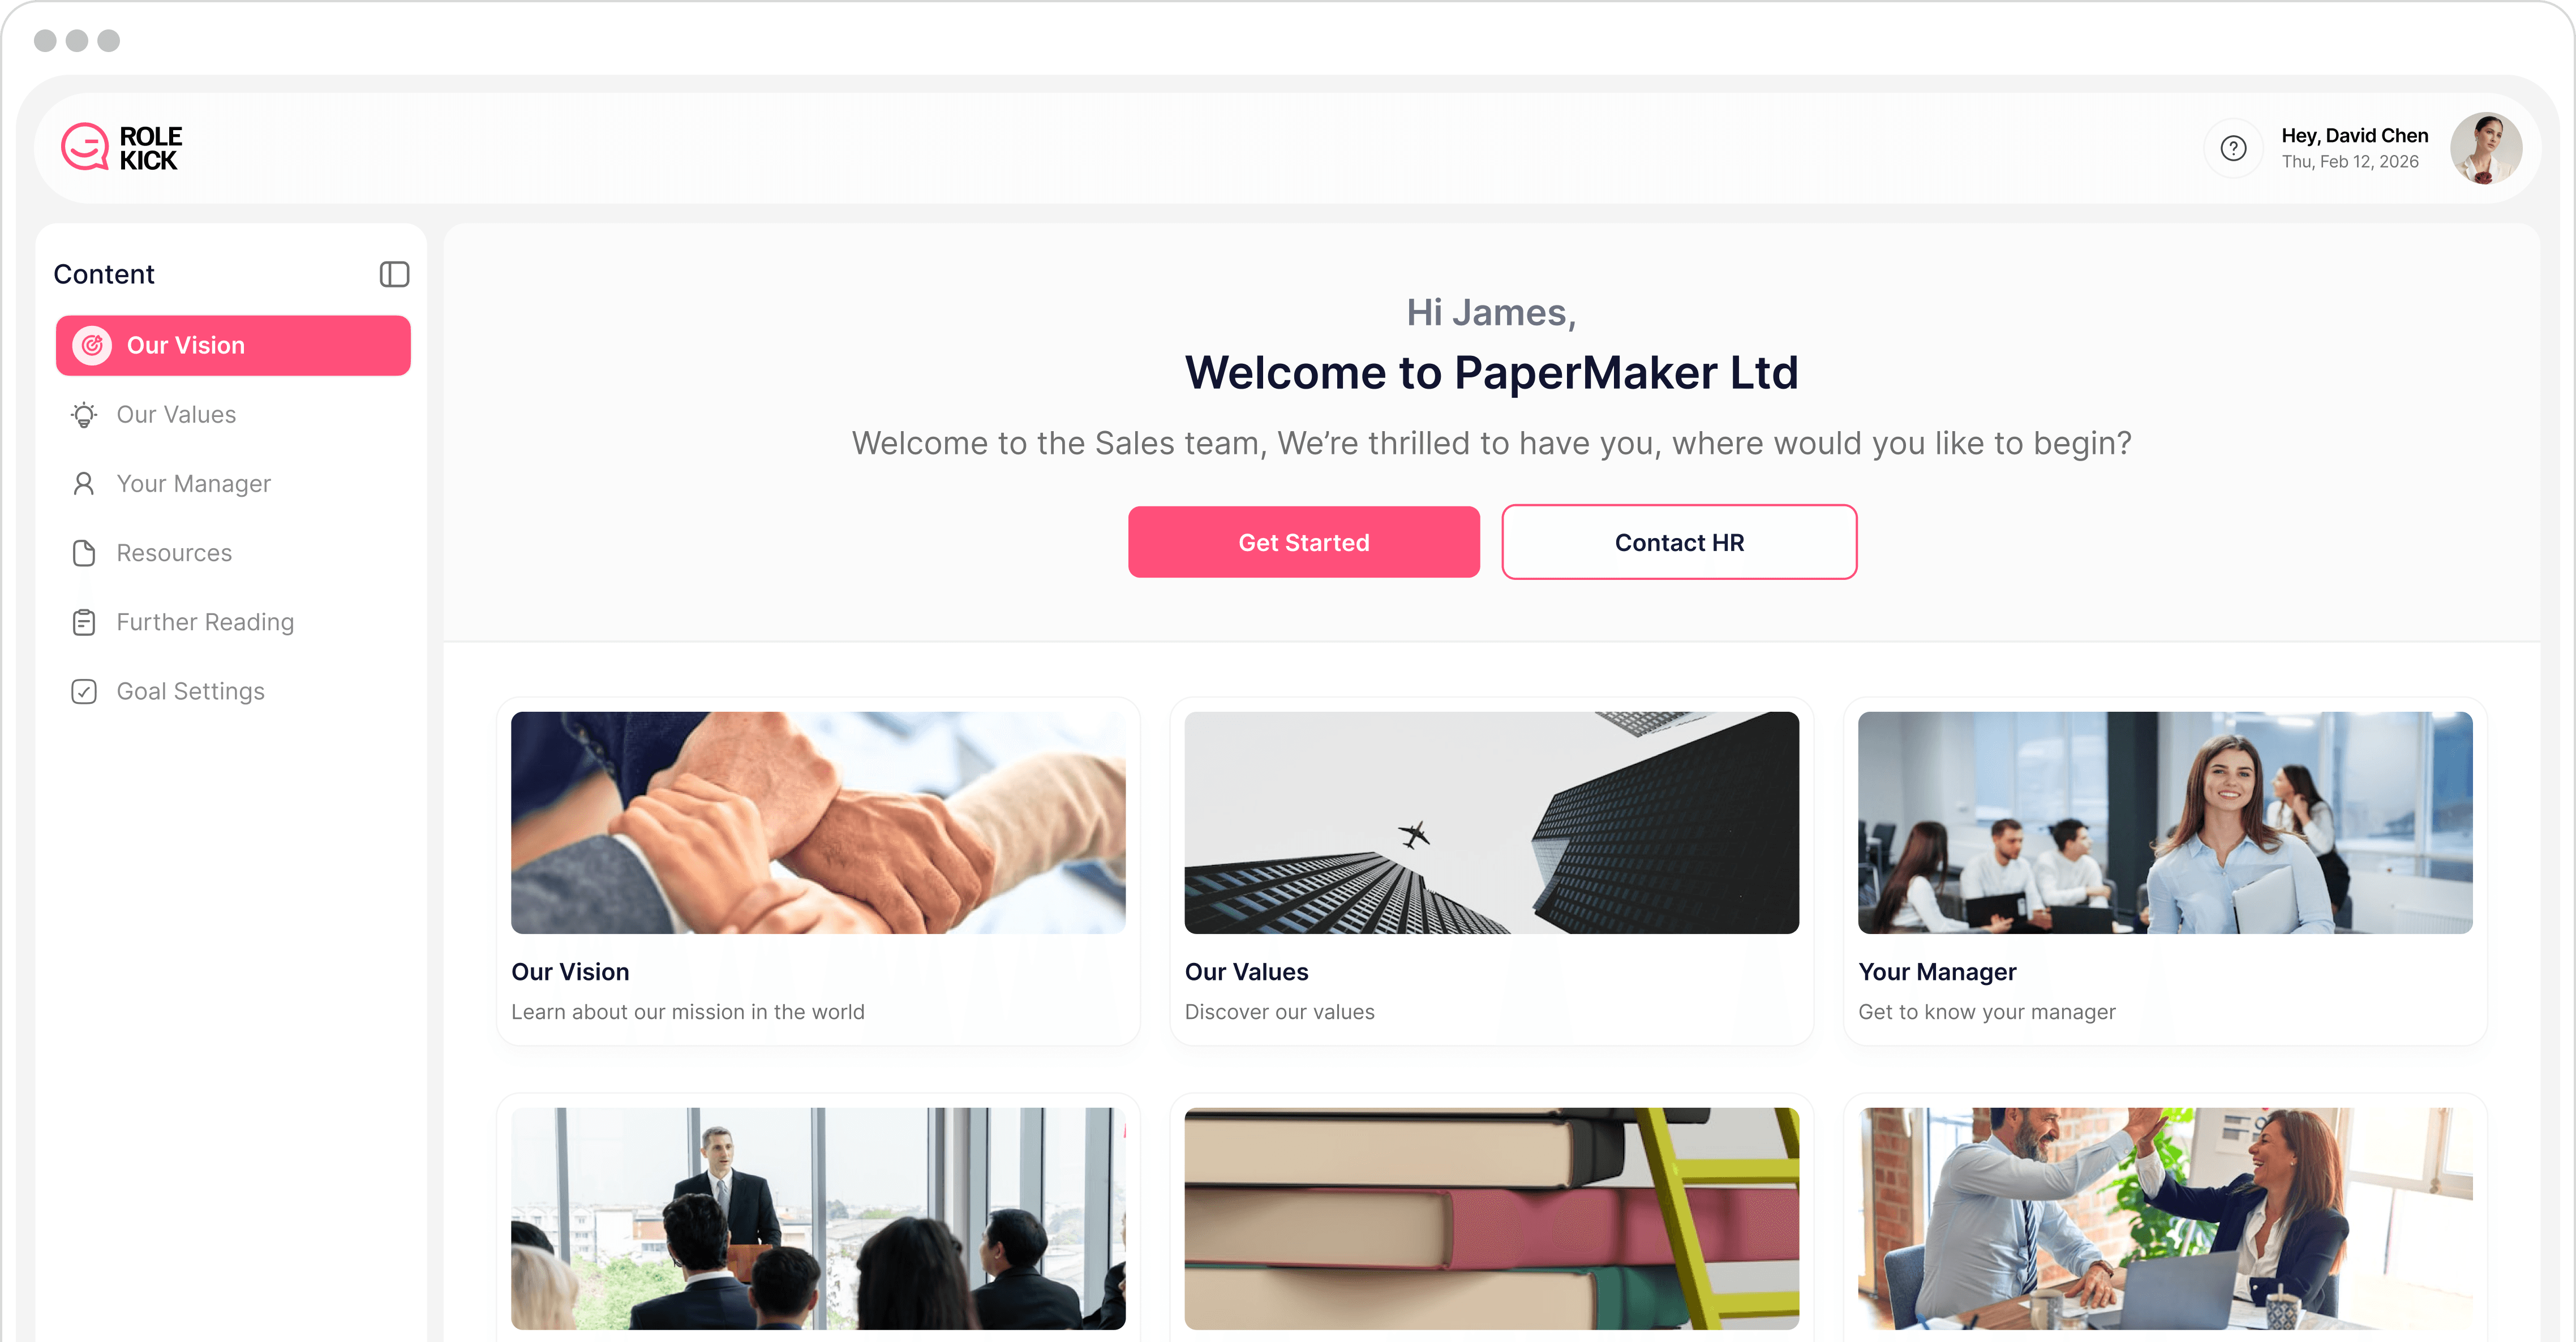This screenshot has width=2576, height=1342.
Task: Open David Chen's profile avatar
Action: pos(2486,148)
